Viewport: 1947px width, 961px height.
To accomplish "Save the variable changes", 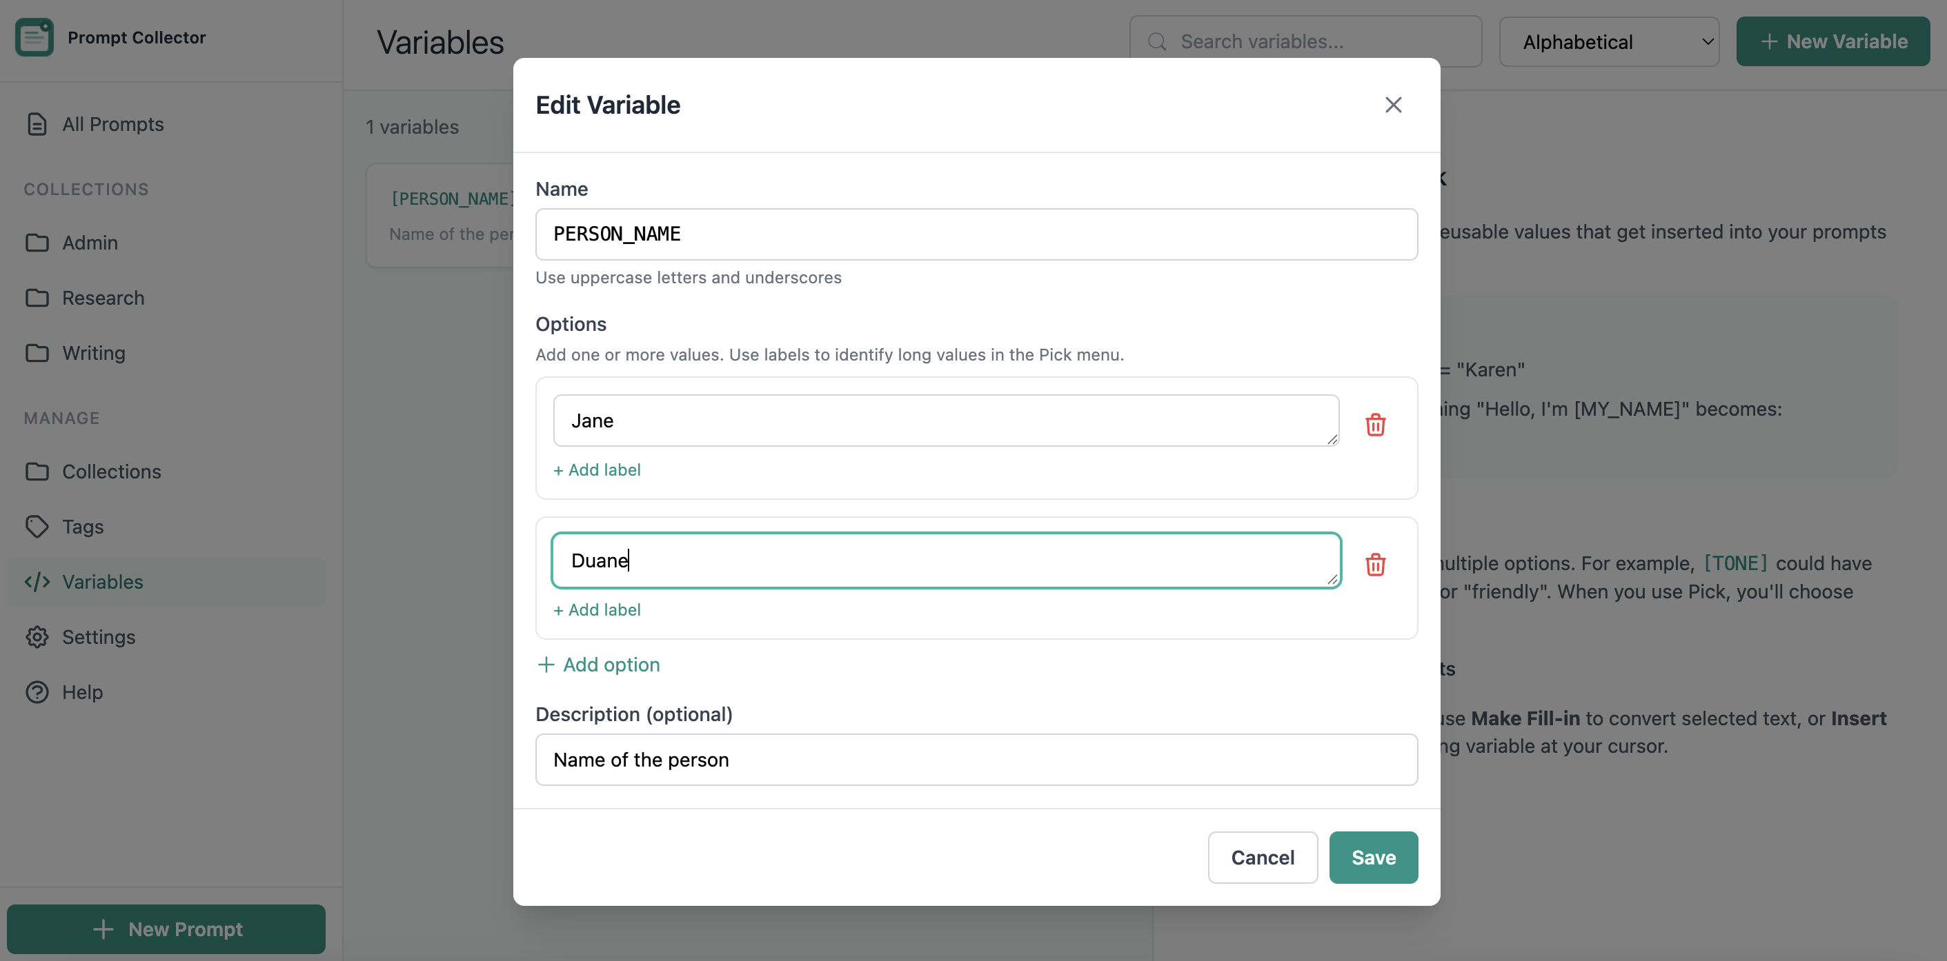I will pos(1372,858).
